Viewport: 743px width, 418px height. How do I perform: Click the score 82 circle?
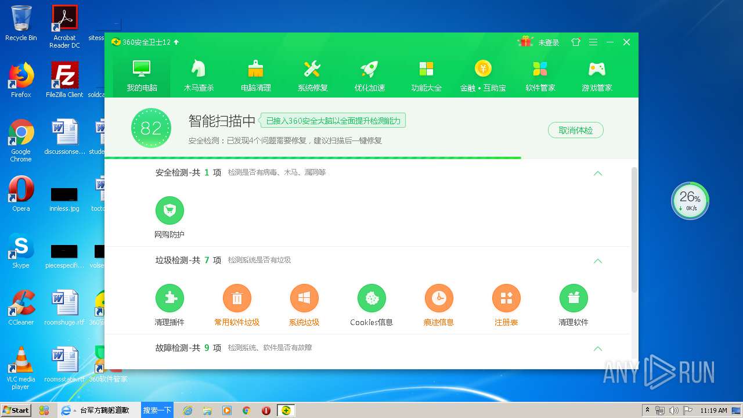151,128
